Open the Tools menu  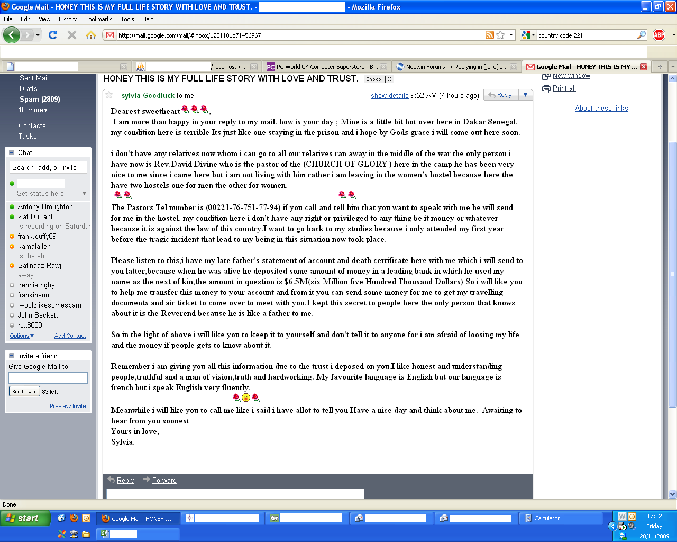[127, 19]
